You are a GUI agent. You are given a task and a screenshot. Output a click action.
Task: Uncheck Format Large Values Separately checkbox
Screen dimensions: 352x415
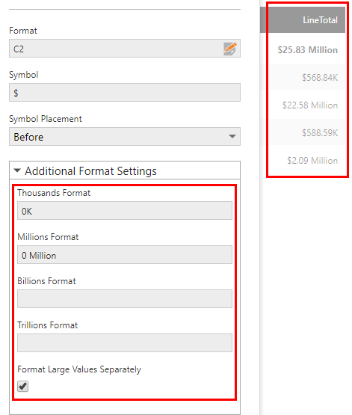coord(22,386)
